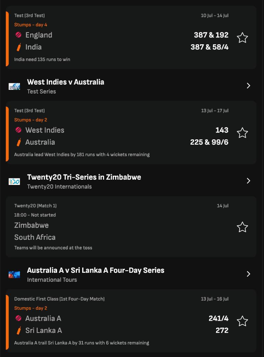
Task: Open Australia A v Sri Lanka A Four-Day Series
Action: point(96,270)
